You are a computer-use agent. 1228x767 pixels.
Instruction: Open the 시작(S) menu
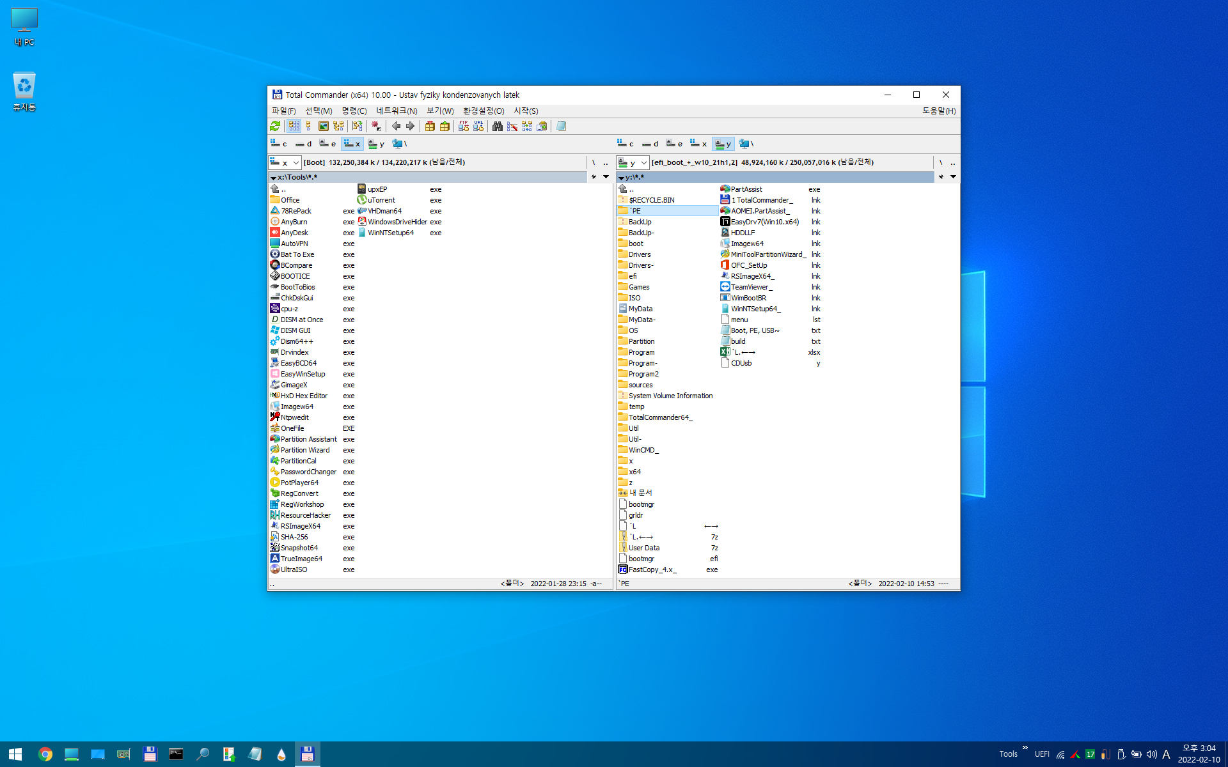point(526,111)
